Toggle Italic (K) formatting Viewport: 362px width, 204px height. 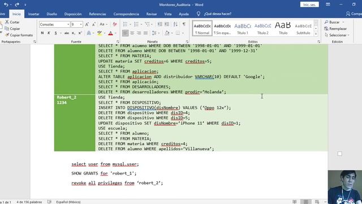point(49,33)
